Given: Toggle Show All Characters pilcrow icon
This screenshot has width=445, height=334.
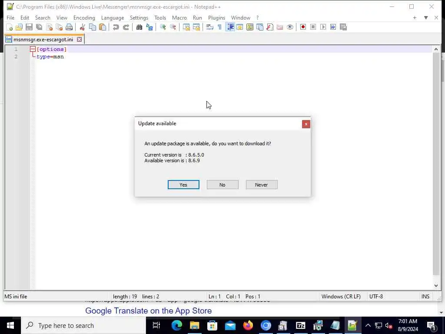Looking at the screenshot, I should click(x=219, y=27).
